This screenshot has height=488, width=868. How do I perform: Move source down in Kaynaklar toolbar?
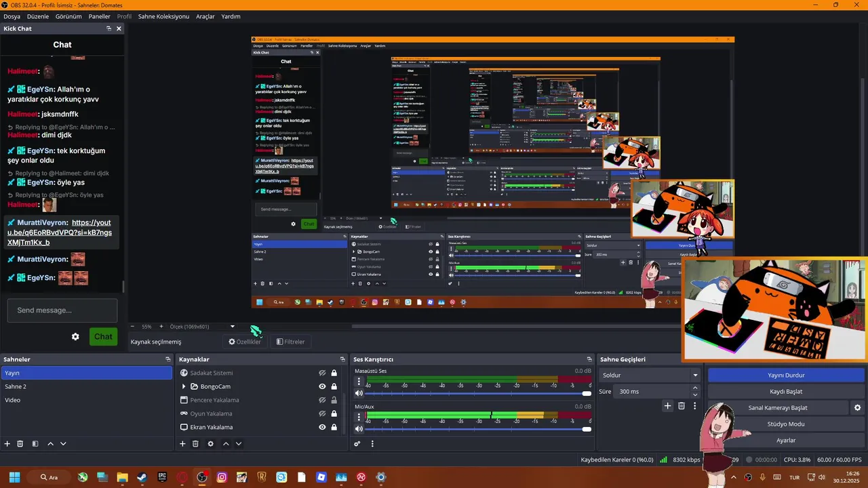(238, 444)
